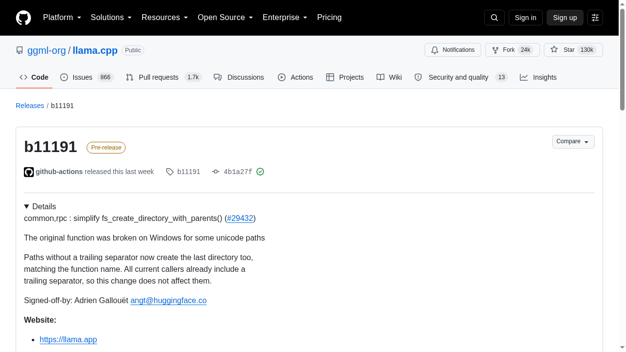The width and height of the screenshot is (626, 352).
Task: Expand the Enterprise menu
Action: pos(285,18)
